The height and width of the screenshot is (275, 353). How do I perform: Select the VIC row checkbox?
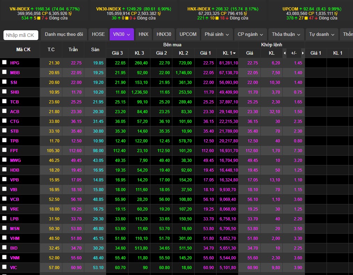[x=4, y=267]
